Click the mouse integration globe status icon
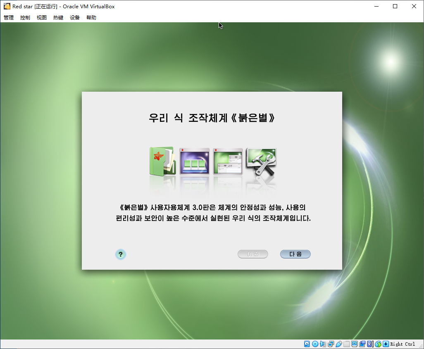This screenshot has height=349, width=424. [x=378, y=344]
